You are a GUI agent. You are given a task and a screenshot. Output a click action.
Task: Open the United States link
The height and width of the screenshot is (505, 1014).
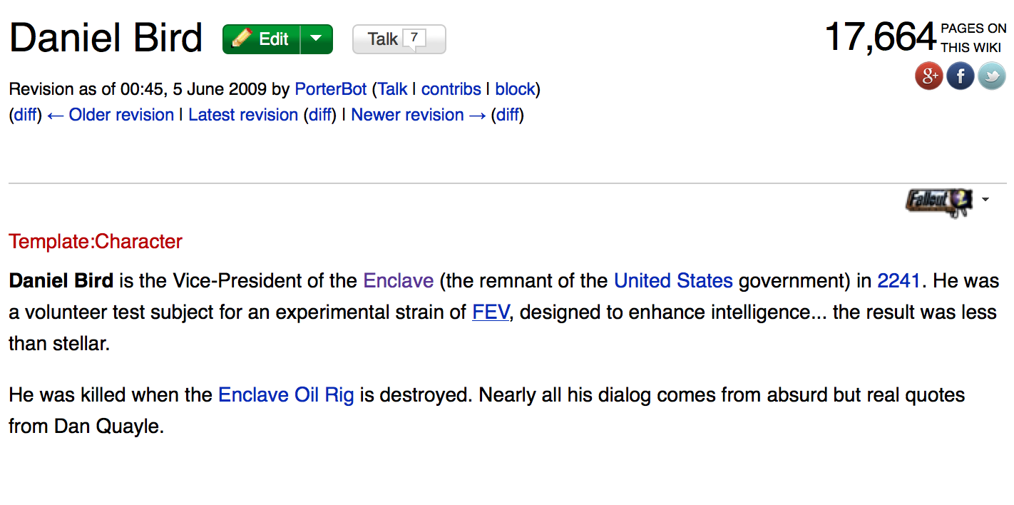point(673,280)
